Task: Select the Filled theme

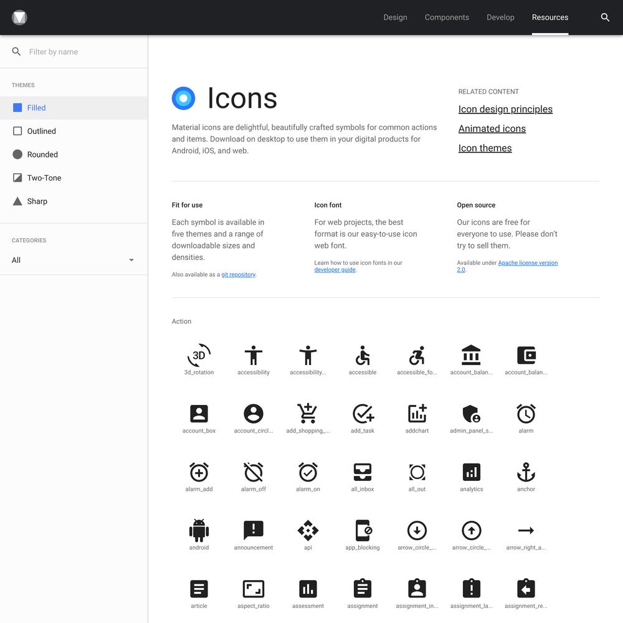Action: [74, 108]
